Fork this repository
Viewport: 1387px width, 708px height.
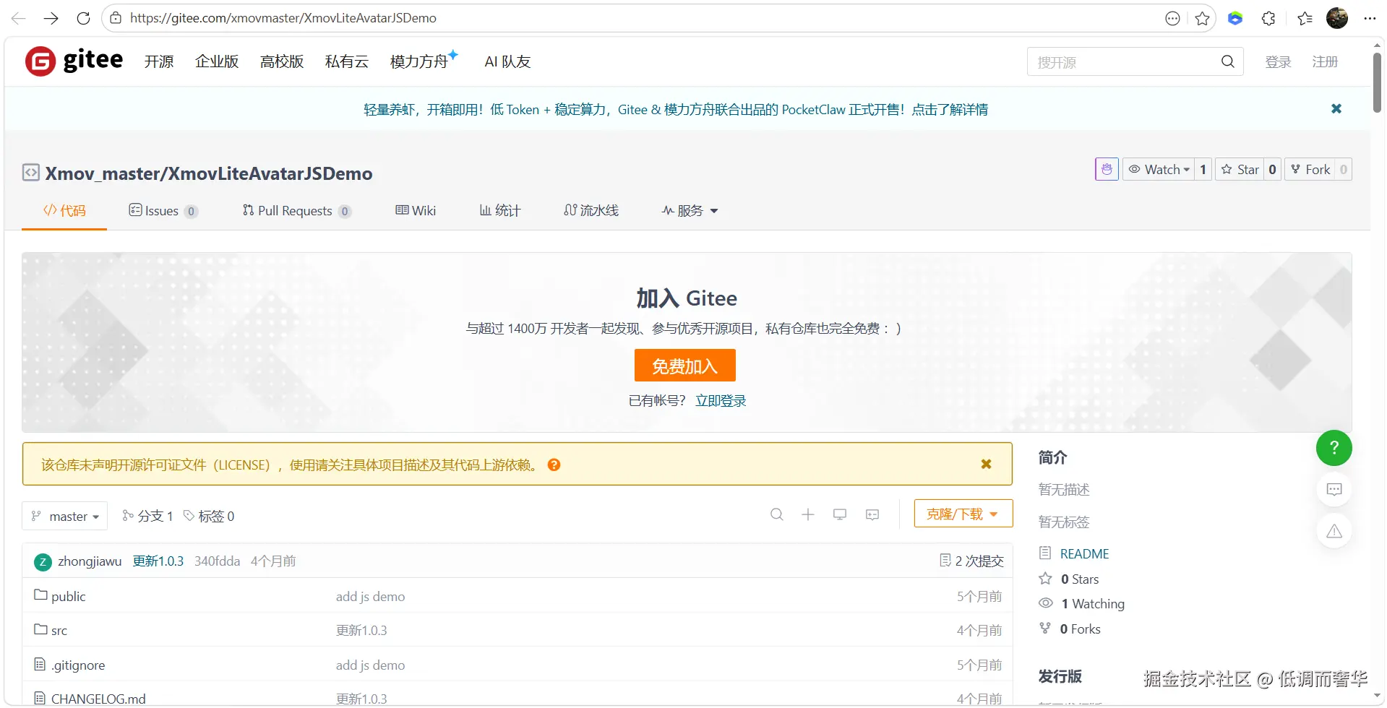[x=1310, y=169]
